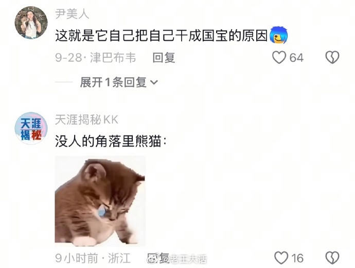View the kitten meme image
The height and width of the screenshot is (268, 355).
100,201
